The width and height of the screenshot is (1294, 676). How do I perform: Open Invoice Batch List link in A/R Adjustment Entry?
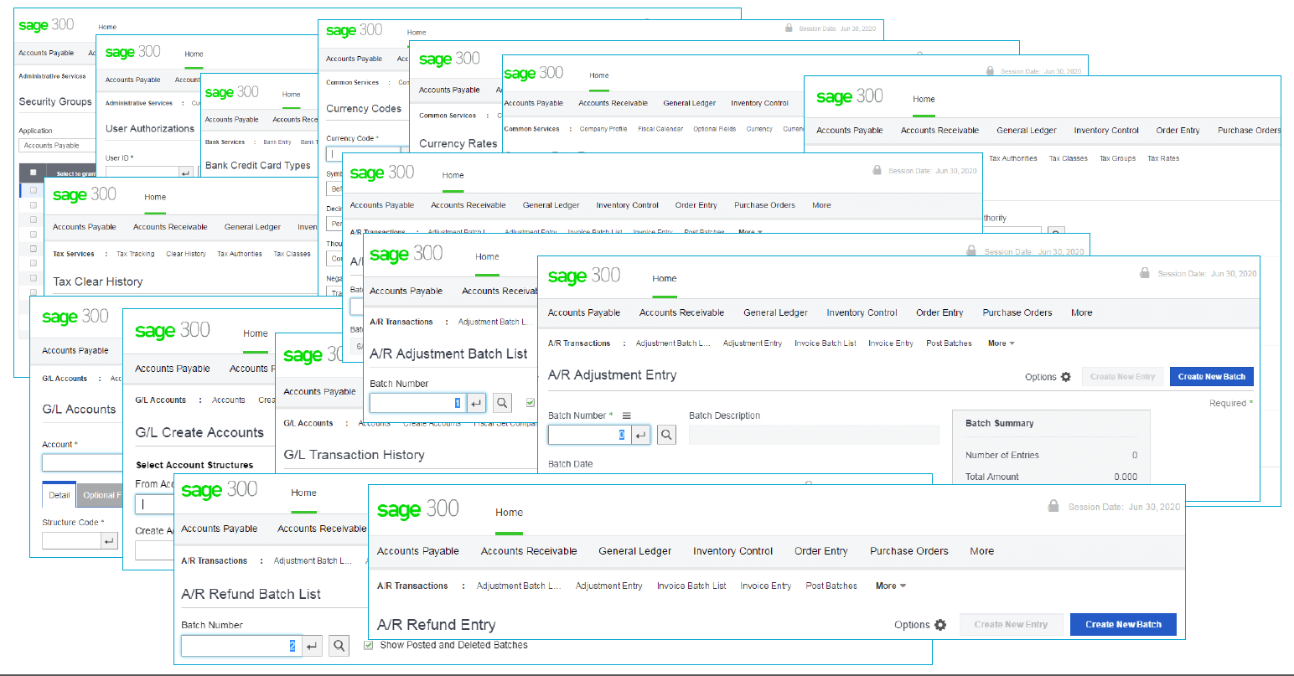tap(825, 343)
